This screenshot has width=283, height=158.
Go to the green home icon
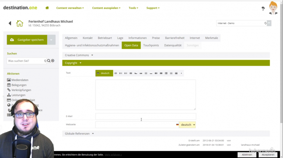click(x=47, y=8)
